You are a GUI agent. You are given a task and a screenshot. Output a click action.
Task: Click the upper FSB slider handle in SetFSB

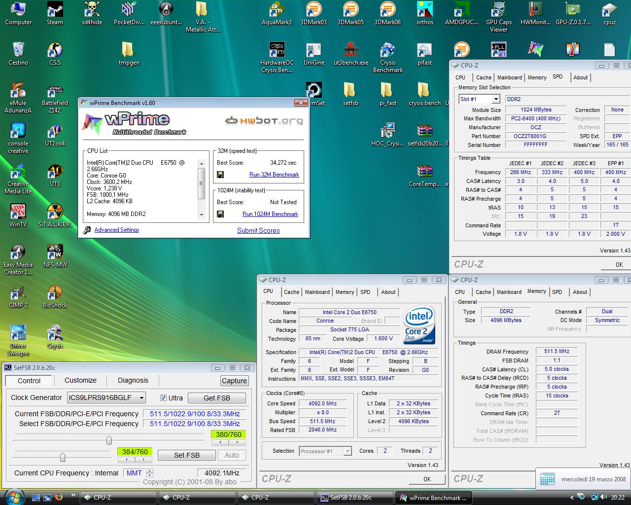(109, 440)
